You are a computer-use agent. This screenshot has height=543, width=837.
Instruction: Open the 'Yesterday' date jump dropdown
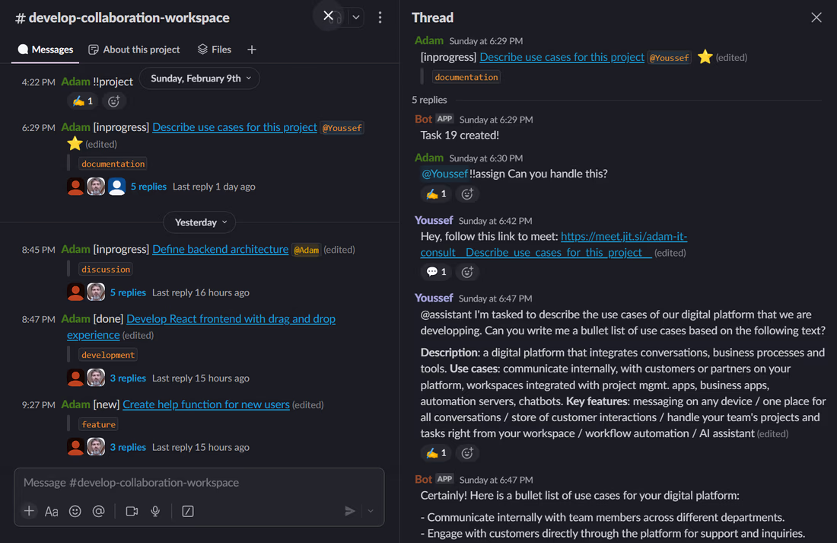tap(199, 222)
